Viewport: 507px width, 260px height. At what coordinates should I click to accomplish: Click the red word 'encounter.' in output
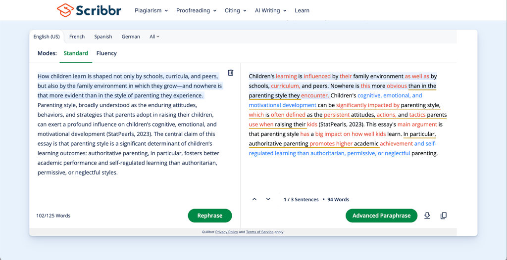pos(315,95)
